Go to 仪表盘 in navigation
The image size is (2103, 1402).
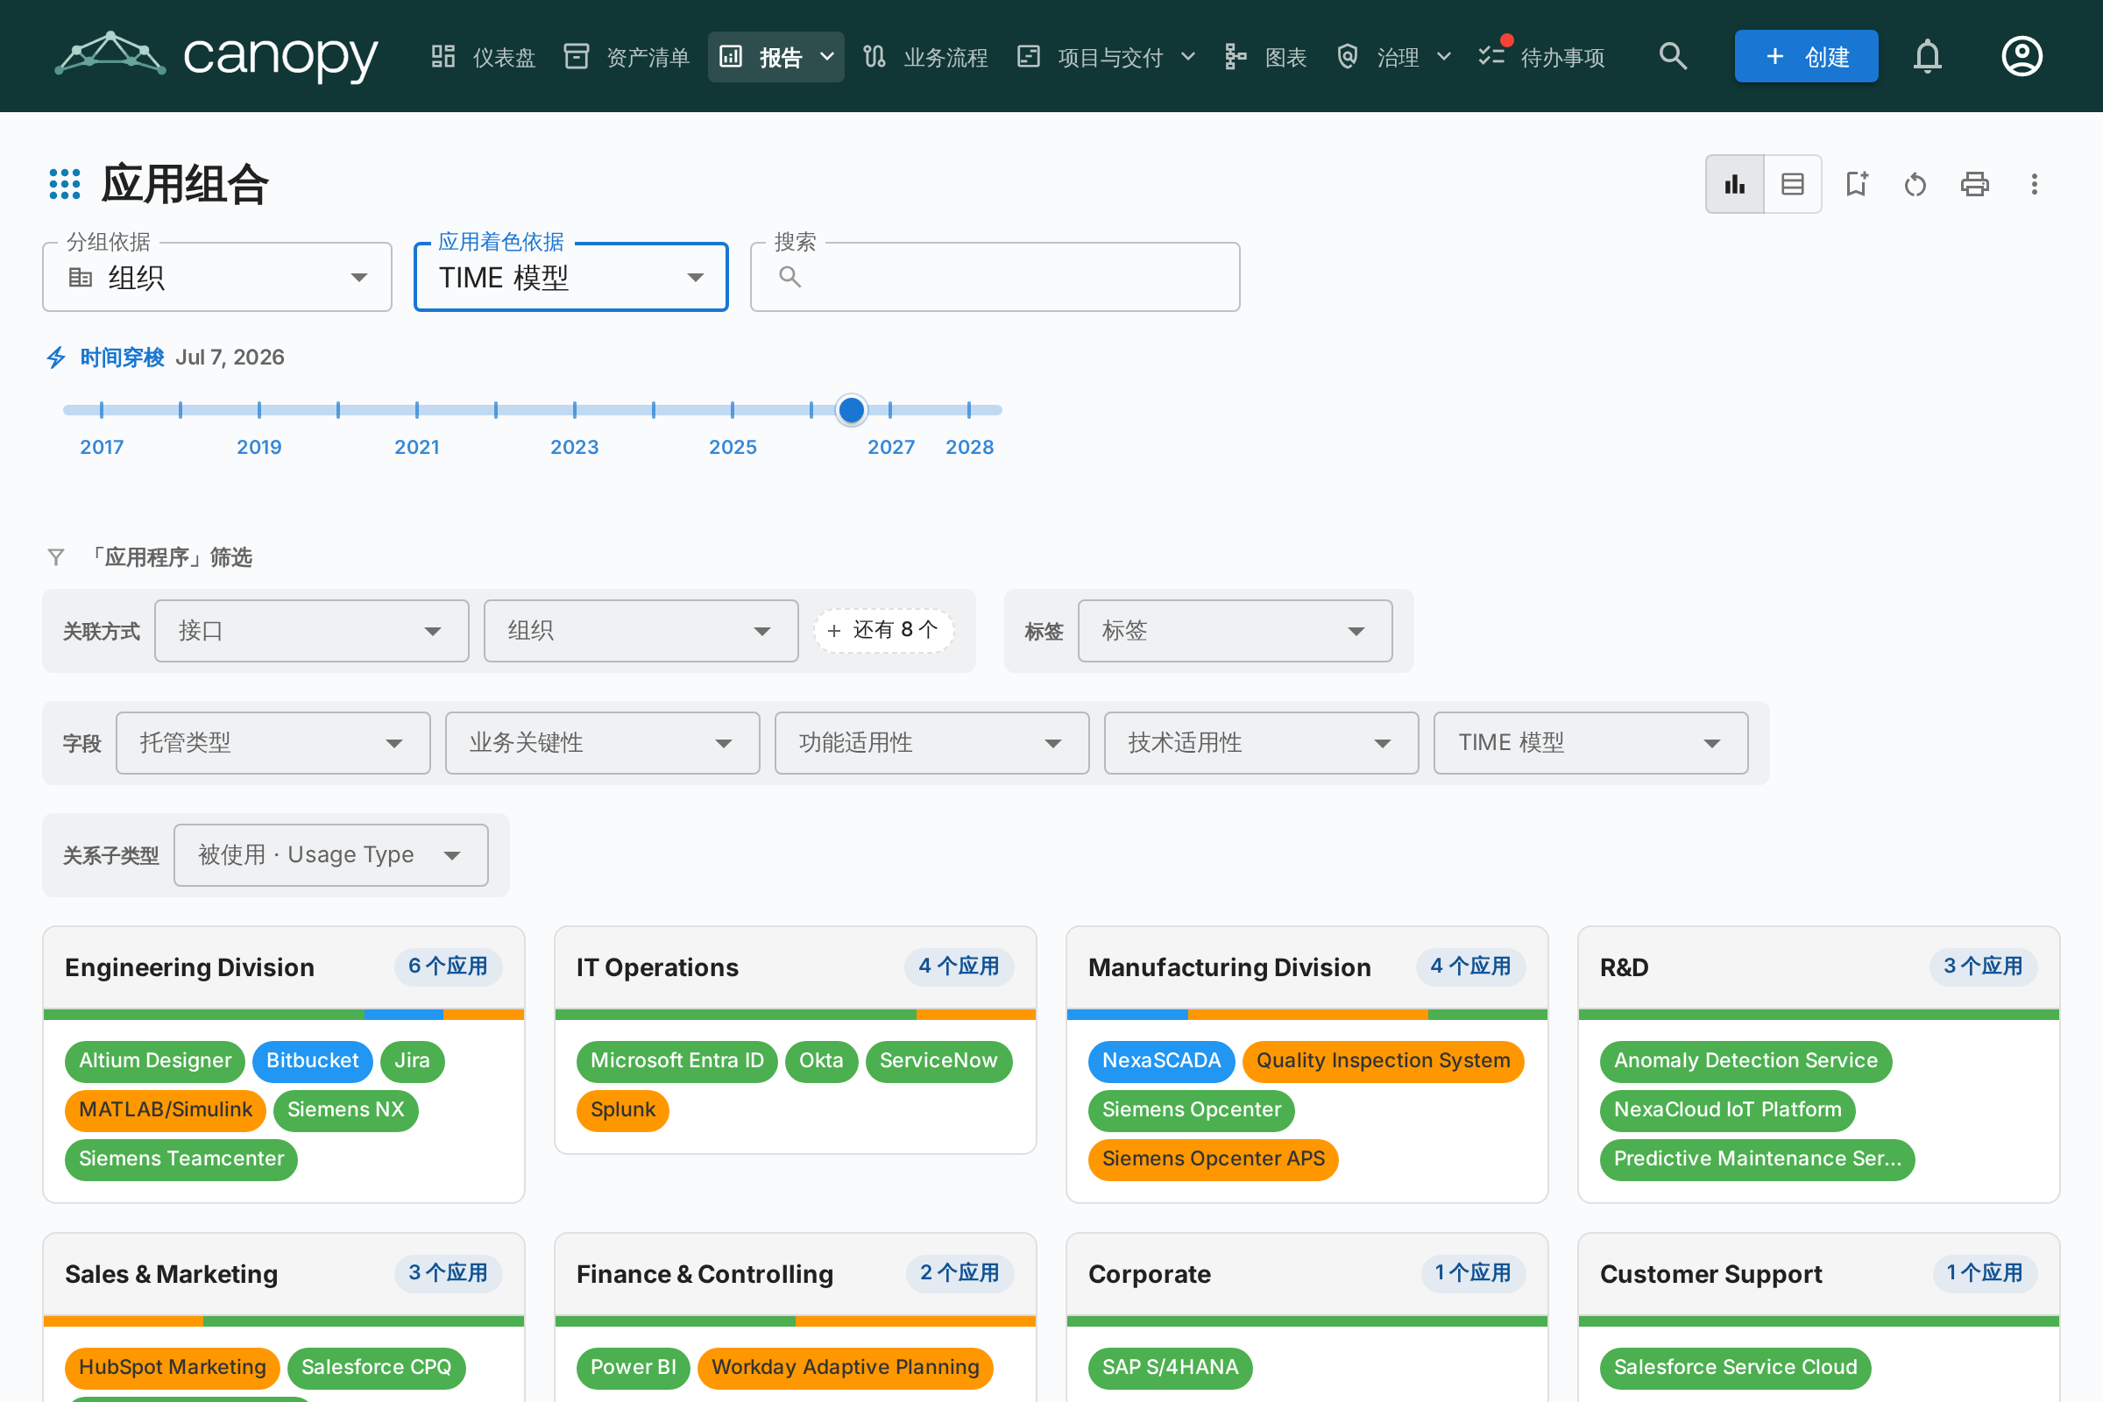click(x=484, y=56)
